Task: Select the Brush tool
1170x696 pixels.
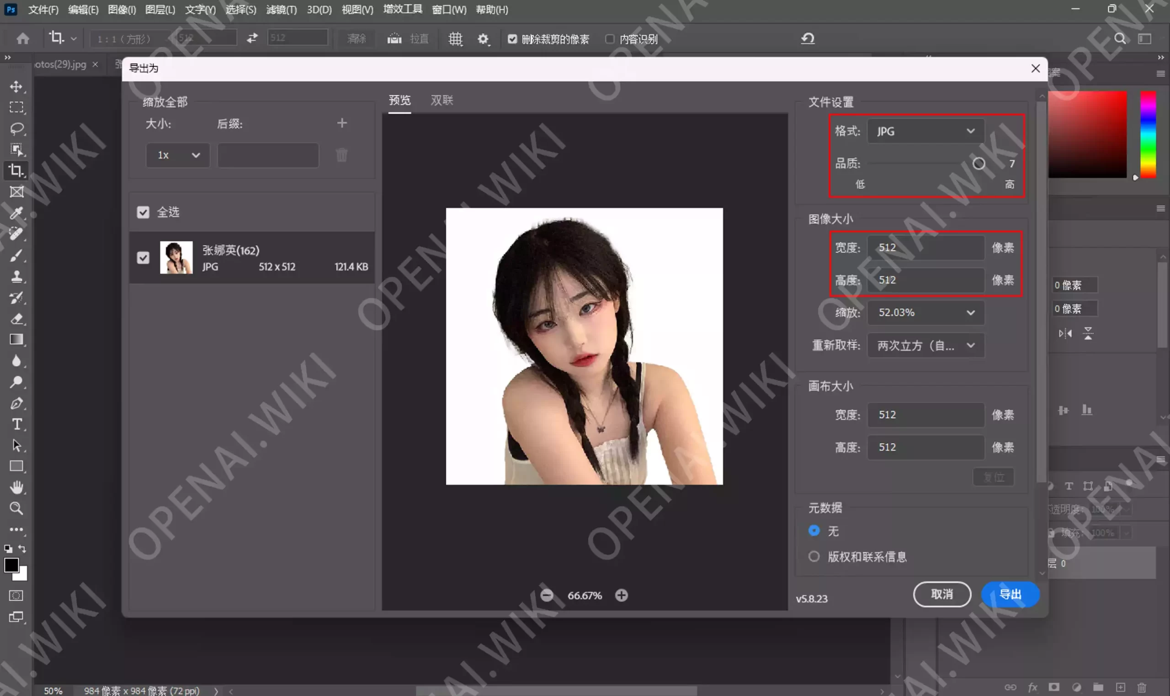Action: pos(16,255)
